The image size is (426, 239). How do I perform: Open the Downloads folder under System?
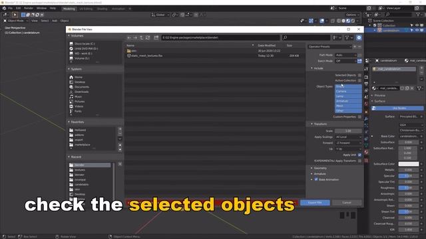(81, 92)
